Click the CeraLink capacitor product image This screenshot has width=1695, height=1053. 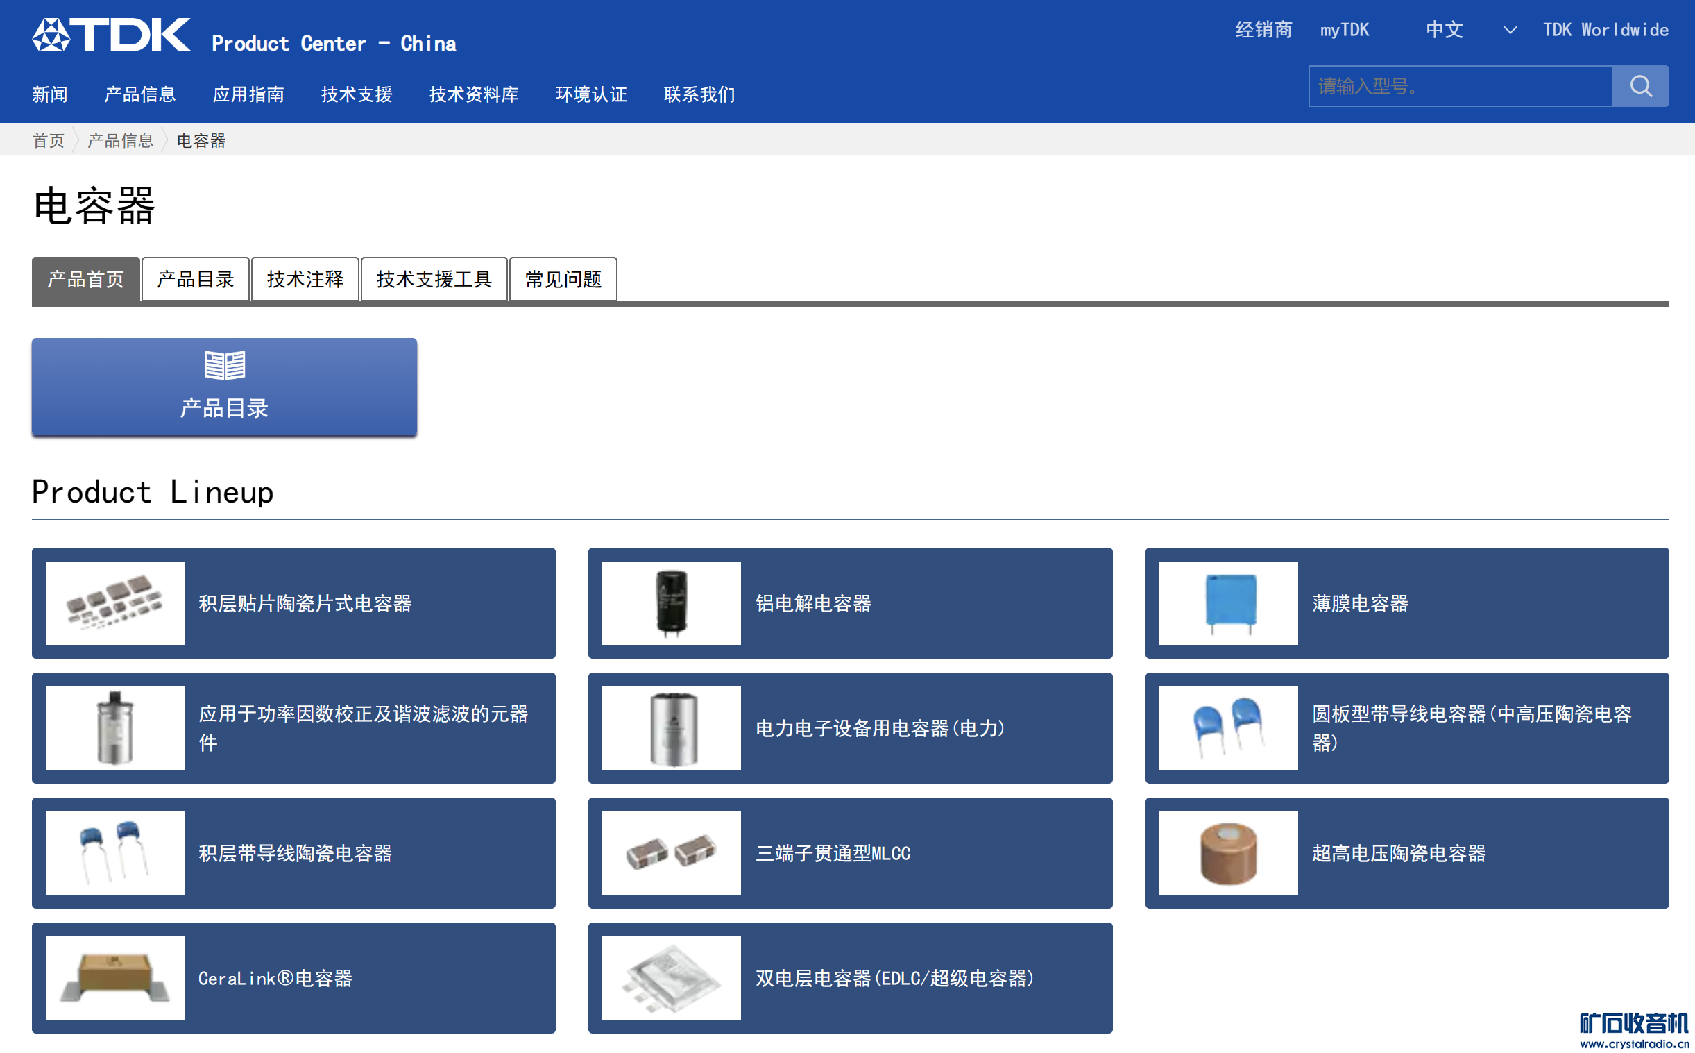coord(115,978)
